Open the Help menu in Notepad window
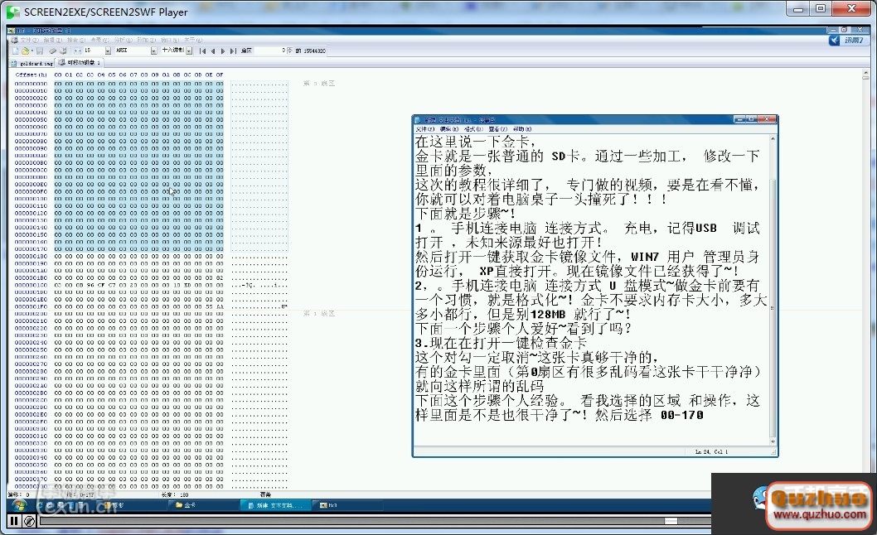 tap(522, 129)
